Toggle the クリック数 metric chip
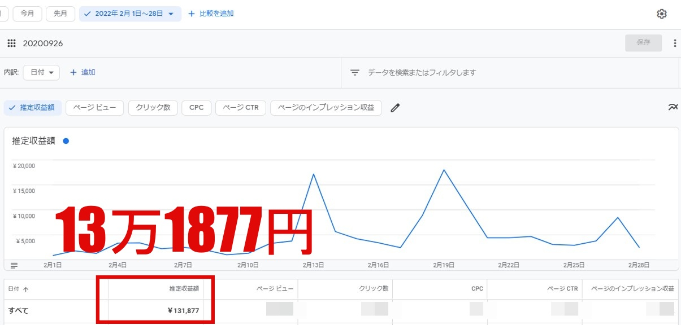The image size is (681, 325). 153,108
